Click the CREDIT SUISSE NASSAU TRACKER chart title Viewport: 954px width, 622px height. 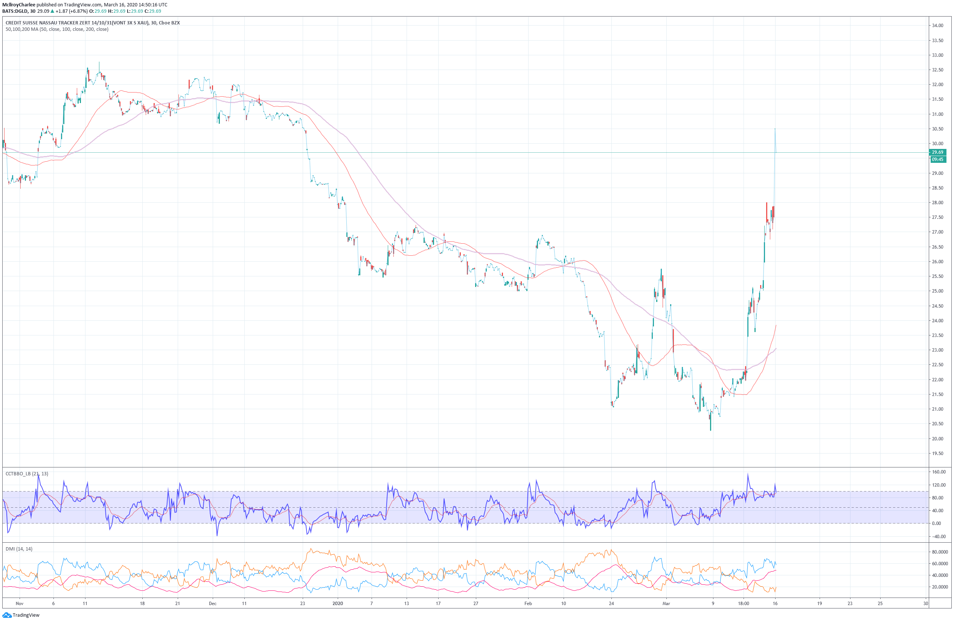pyautogui.click(x=93, y=23)
